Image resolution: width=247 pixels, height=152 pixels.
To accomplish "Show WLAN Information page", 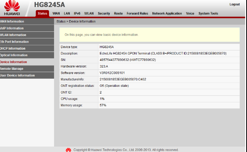I will 27,35.
